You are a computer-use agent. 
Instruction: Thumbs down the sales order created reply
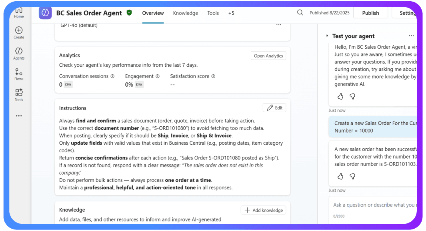352,176
